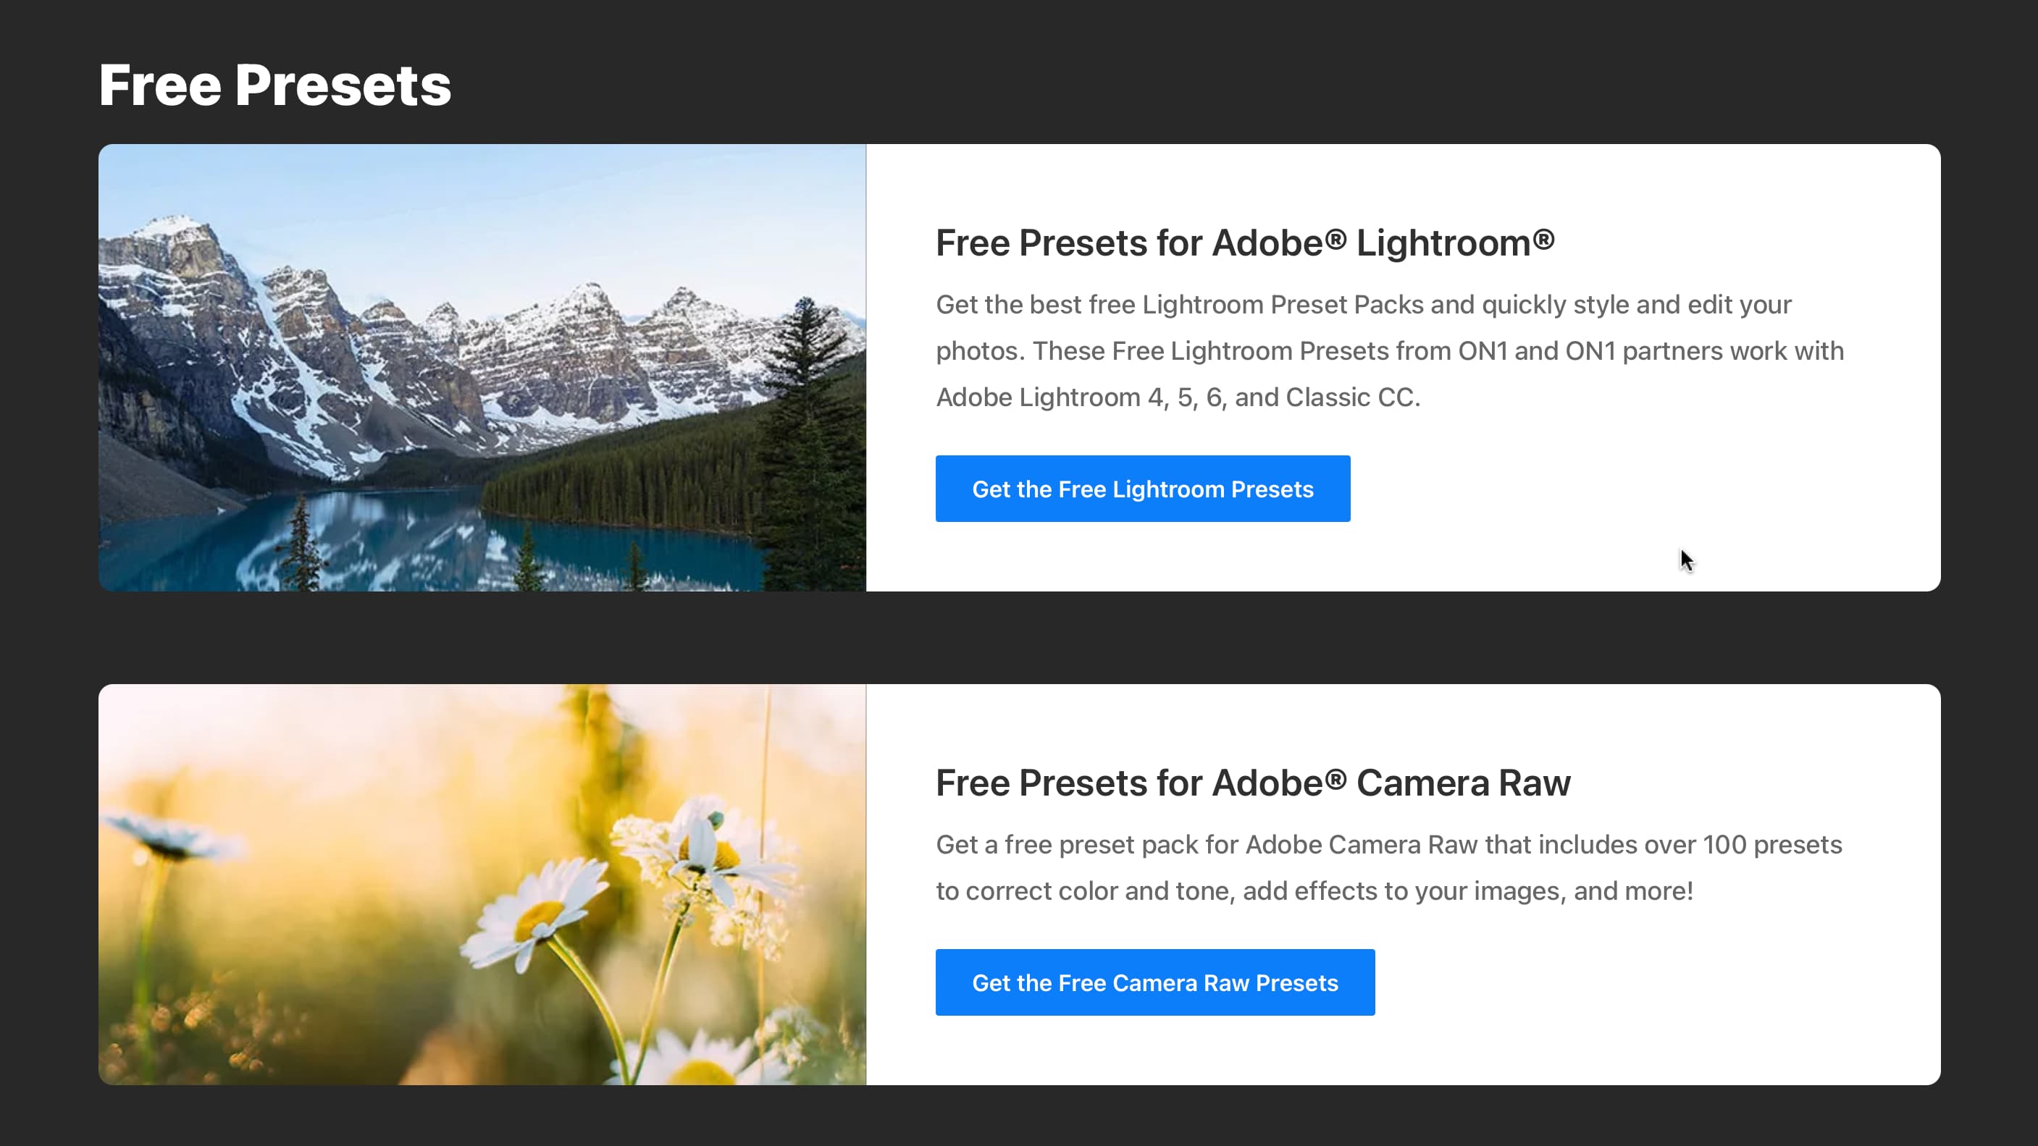Click the Free Presets page heading
This screenshot has width=2038, height=1146.
click(x=274, y=85)
